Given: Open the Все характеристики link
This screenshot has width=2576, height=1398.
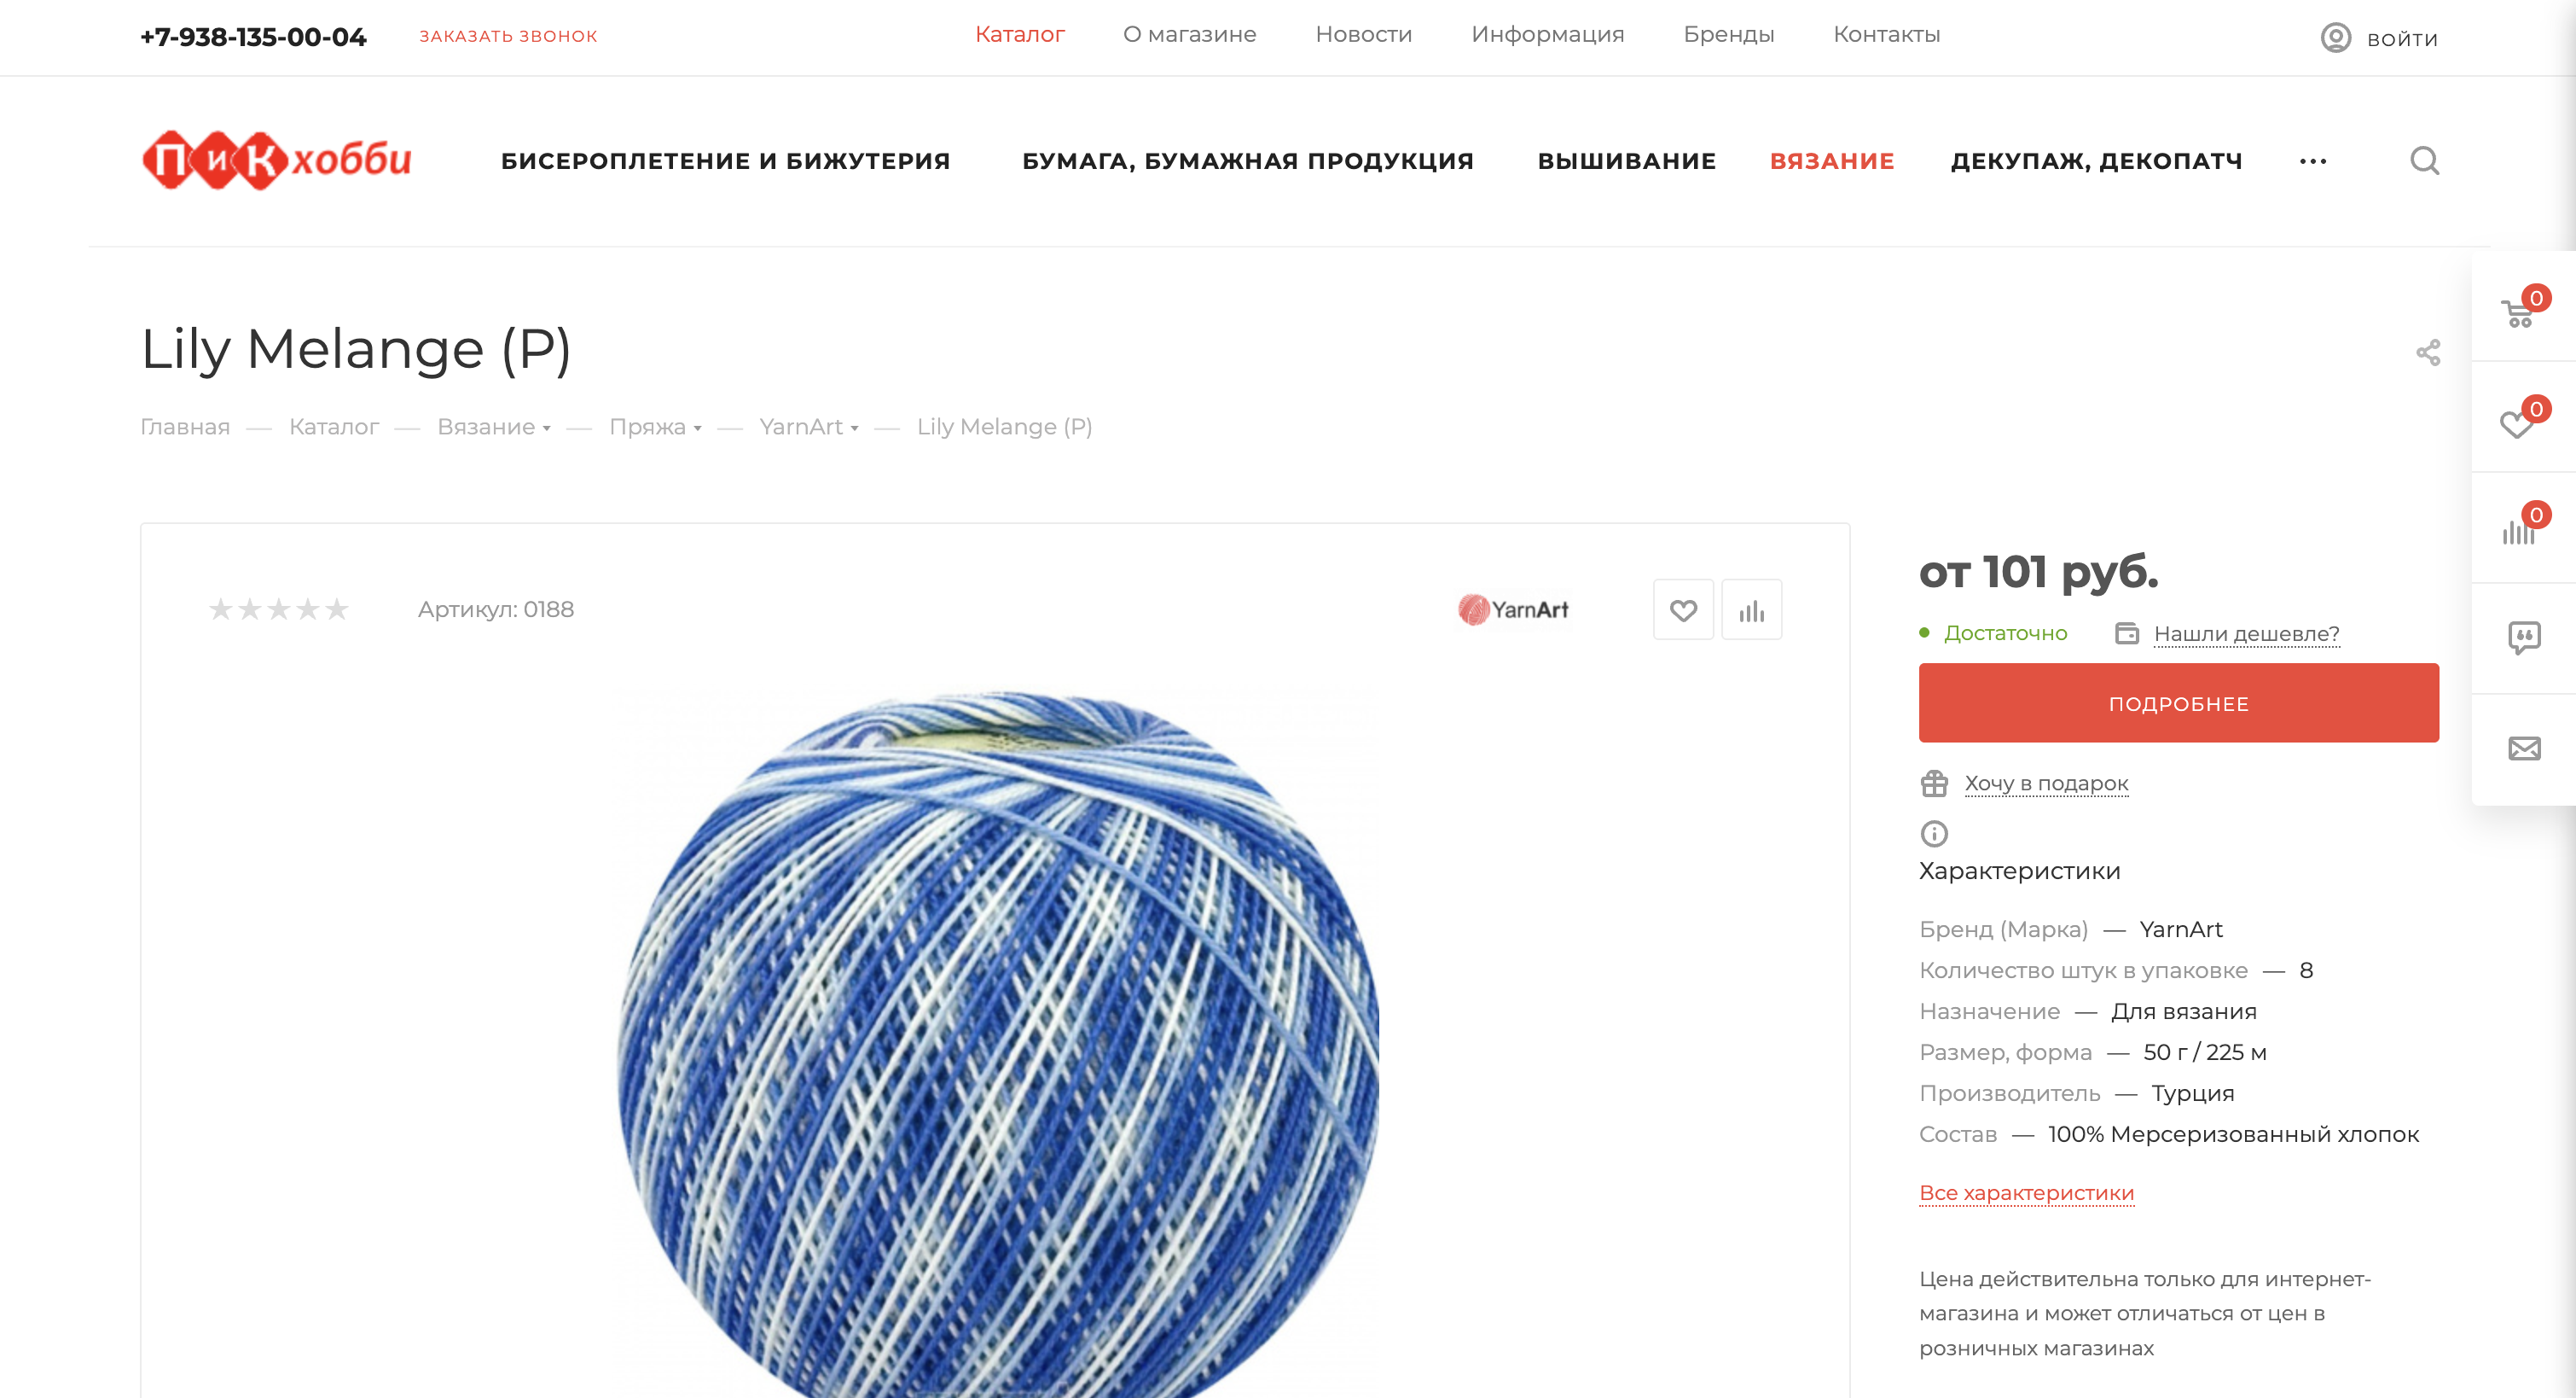Looking at the screenshot, I should 2026,1193.
